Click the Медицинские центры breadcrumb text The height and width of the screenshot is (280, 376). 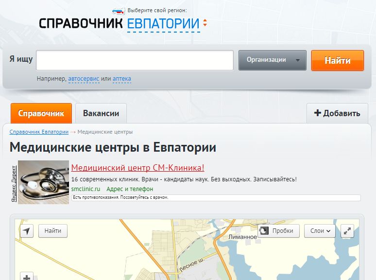pyautogui.click(x=105, y=132)
